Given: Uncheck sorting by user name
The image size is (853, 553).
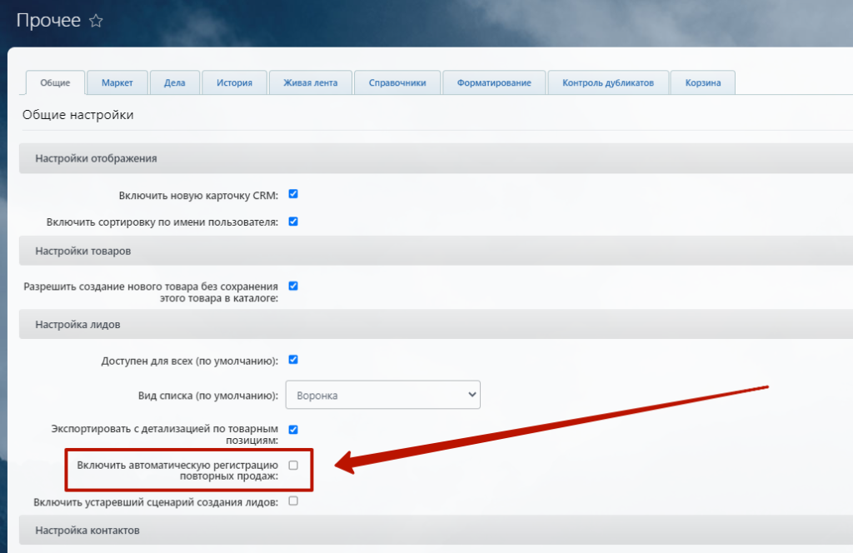Looking at the screenshot, I should (293, 222).
